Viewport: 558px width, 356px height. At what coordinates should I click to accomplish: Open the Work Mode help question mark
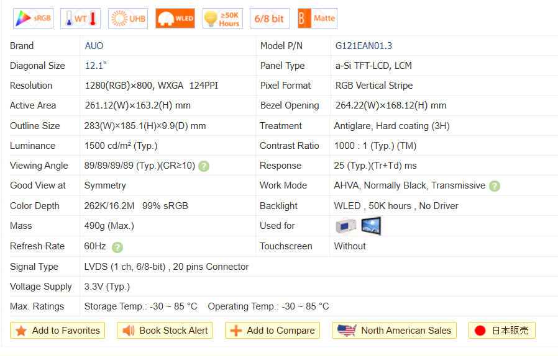click(495, 186)
